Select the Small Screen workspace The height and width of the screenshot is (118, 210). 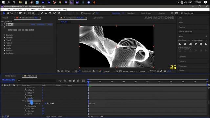click(146, 13)
